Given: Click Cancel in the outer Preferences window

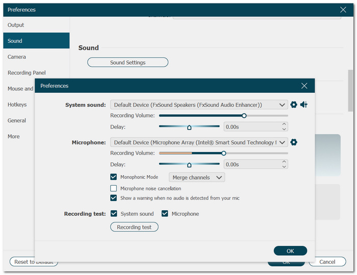Looking at the screenshot, I should pos(327,262).
